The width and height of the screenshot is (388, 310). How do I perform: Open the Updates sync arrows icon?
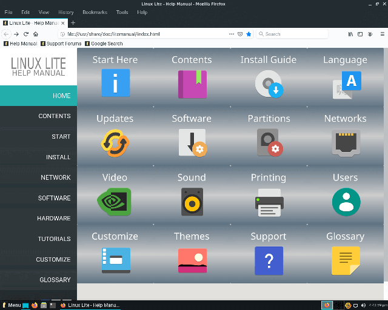(115, 142)
